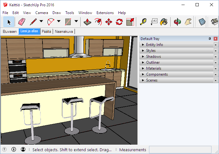Viewport: 219px width, 154px height.
Task: Close the Styles panel
Action: point(216,51)
